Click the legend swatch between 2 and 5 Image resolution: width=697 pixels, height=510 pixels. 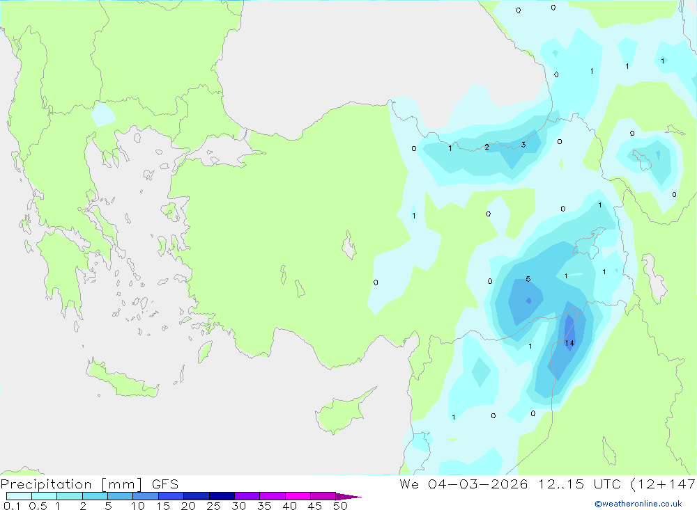tap(95, 496)
